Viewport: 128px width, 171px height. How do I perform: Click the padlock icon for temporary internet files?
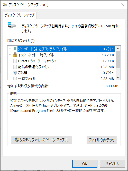[x=15, y=55]
